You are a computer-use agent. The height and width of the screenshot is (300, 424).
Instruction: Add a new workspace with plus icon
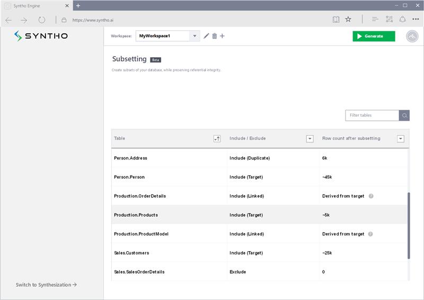(222, 36)
